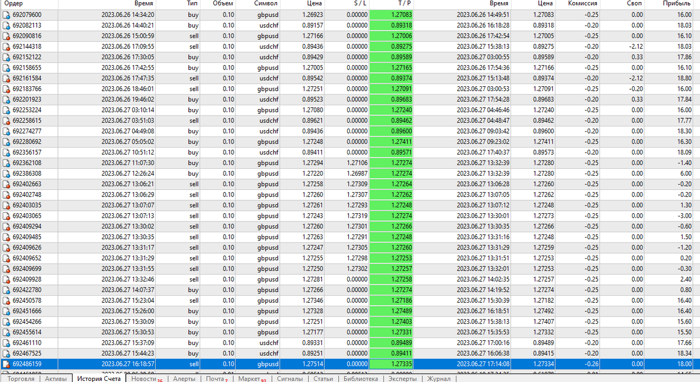This screenshot has width=700, height=382.
Task: Sort by the Ордер column header
Action: [29, 4]
